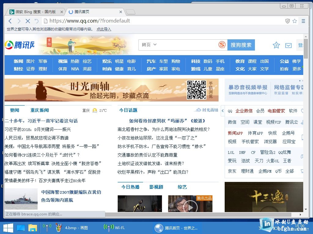The width and height of the screenshot is (313, 234).
Task: Open the 汽车 navigation link
Action: (151, 61)
